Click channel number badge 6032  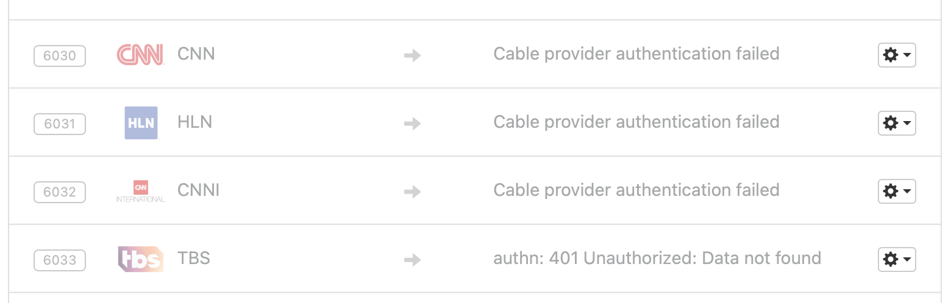click(x=60, y=192)
